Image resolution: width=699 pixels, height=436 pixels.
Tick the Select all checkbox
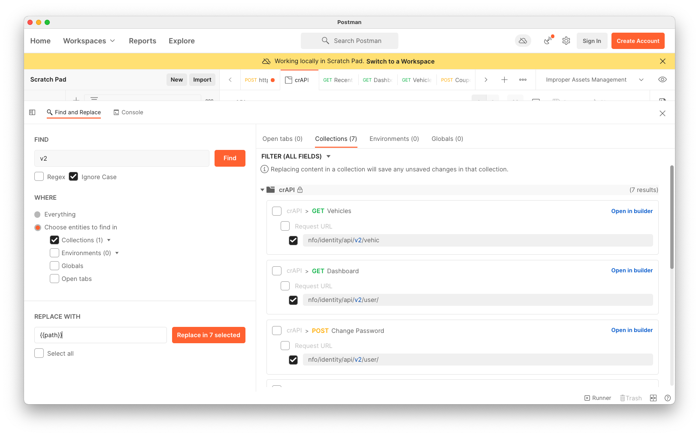pyautogui.click(x=39, y=353)
